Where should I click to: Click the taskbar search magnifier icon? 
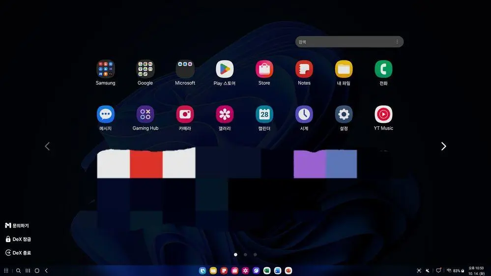point(19,271)
